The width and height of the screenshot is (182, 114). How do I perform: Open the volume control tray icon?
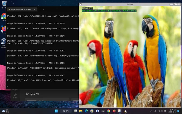pyautogui.click(x=162, y=111)
